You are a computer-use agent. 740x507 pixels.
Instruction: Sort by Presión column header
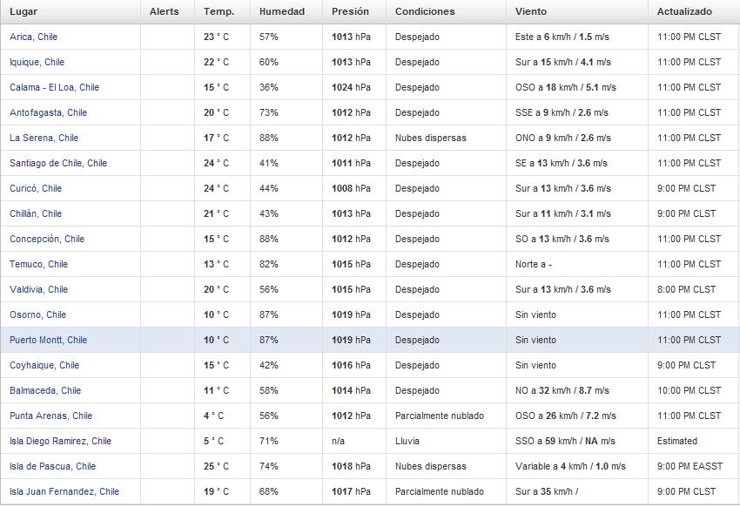tap(350, 12)
